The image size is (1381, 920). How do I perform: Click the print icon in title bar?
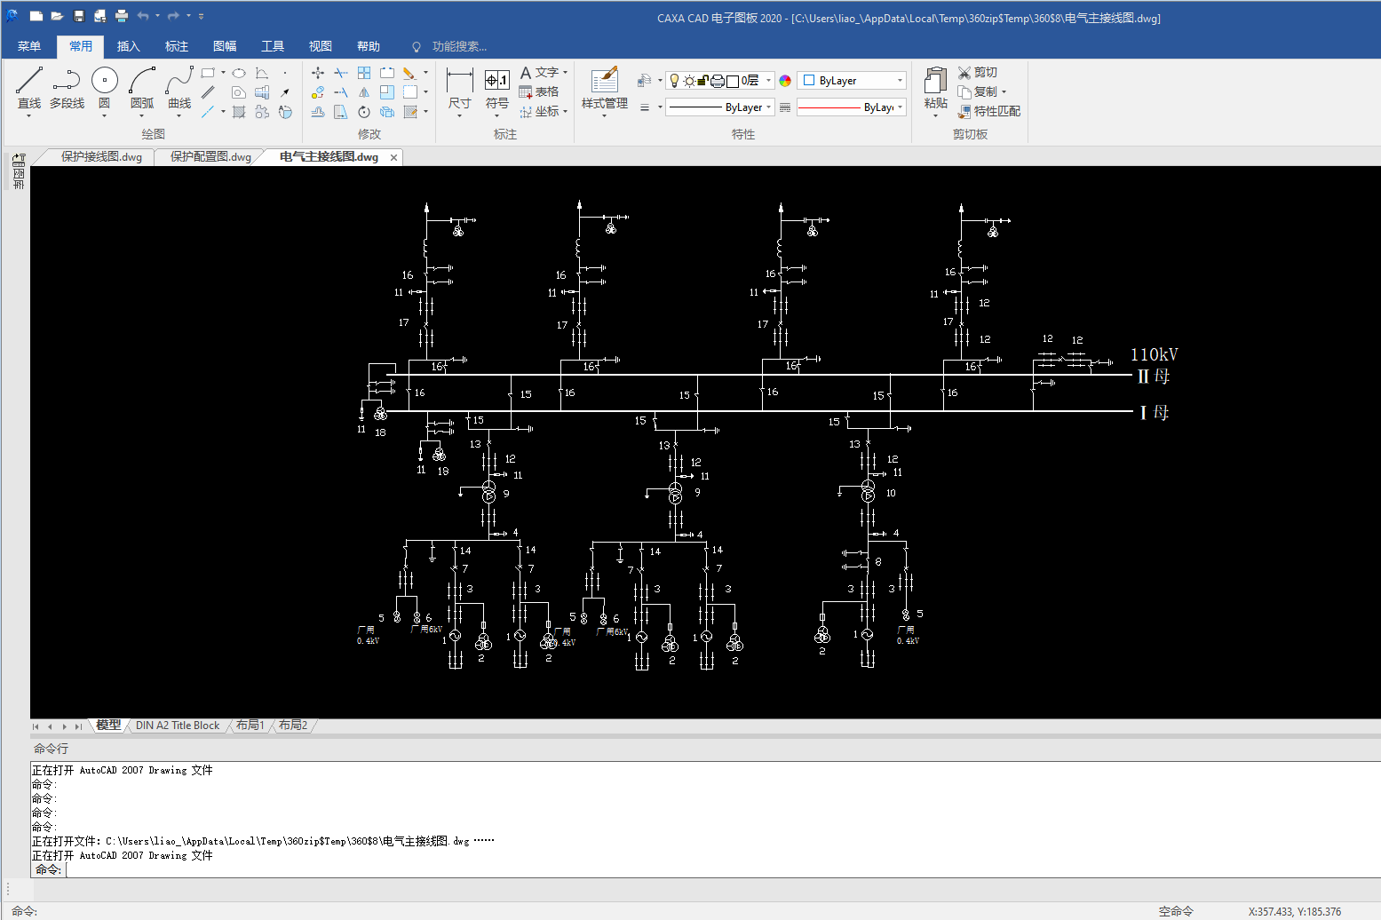(122, 16)
